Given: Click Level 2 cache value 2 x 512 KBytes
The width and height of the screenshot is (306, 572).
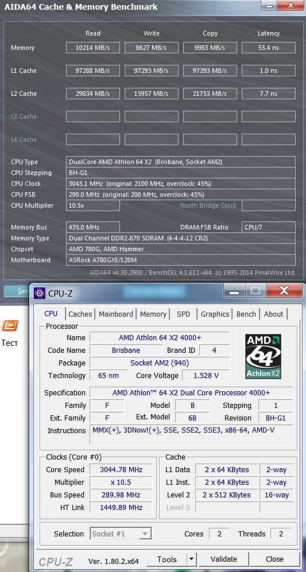Looking at the screenshot, I should (227, 495).
